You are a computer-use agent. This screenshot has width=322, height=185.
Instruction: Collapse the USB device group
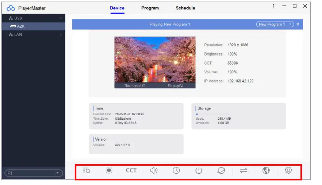pos(61,18)
